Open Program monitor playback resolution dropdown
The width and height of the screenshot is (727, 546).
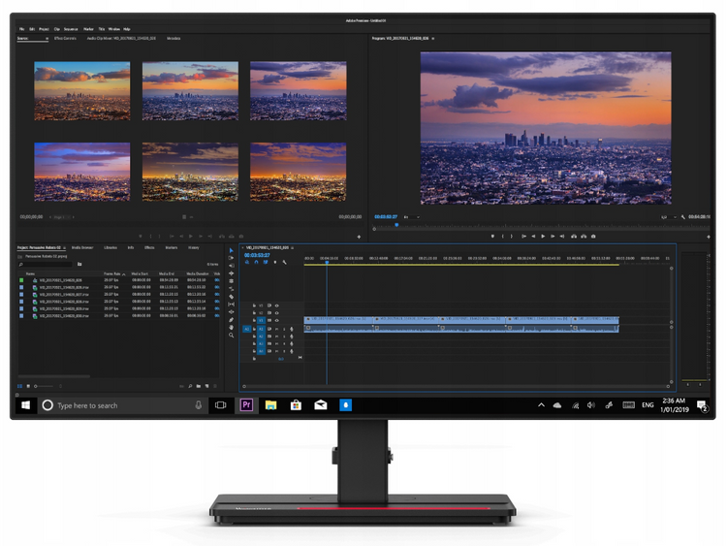coord(664,217)
